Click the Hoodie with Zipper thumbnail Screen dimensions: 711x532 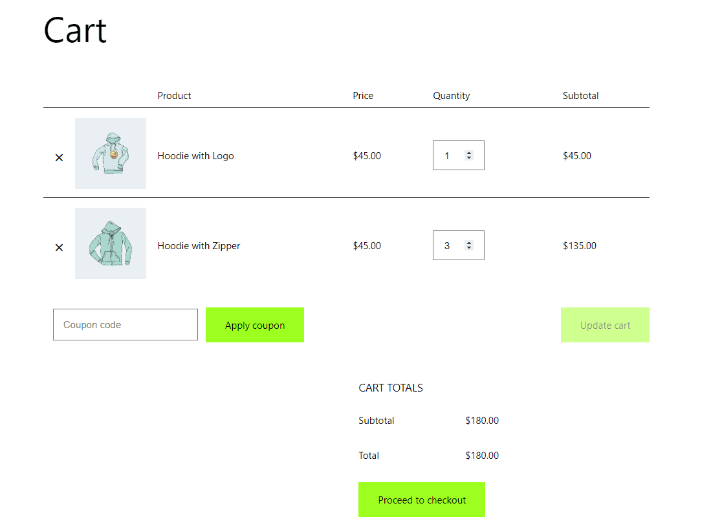pyautogui.click(x=110, y=243)
